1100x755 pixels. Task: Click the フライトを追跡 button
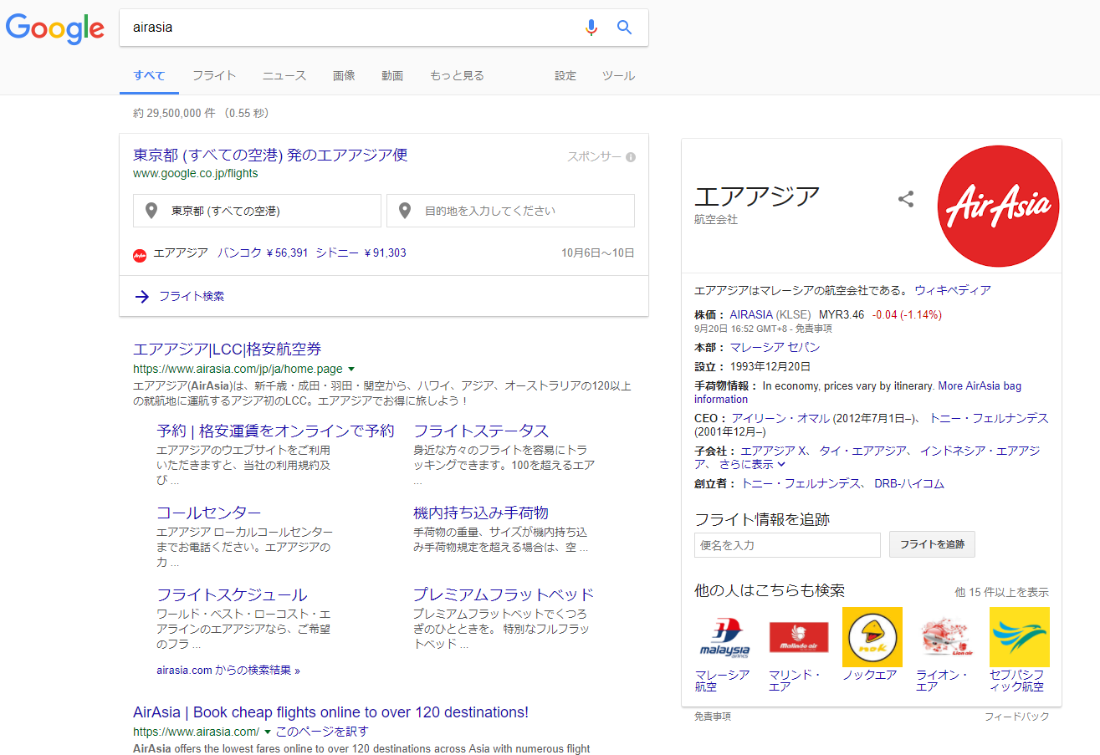932,544
